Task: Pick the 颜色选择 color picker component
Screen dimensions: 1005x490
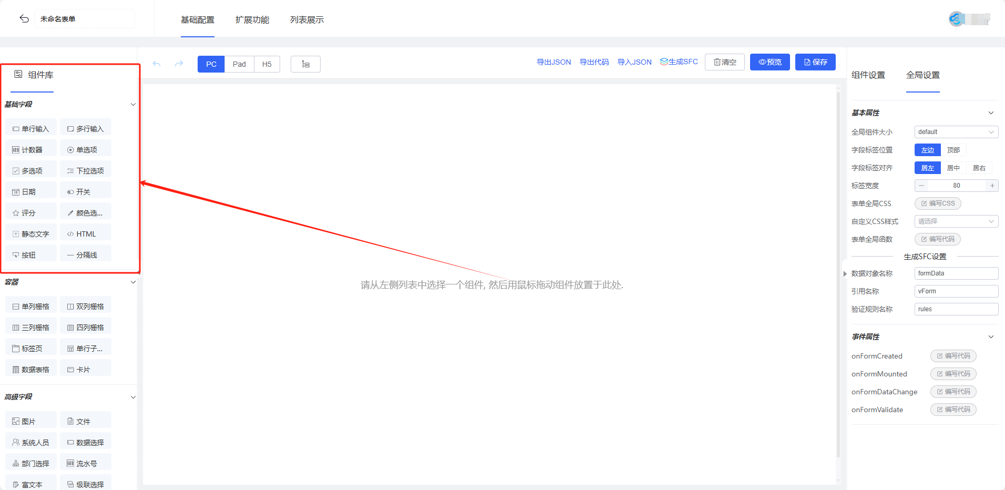Action: (85, 213)
